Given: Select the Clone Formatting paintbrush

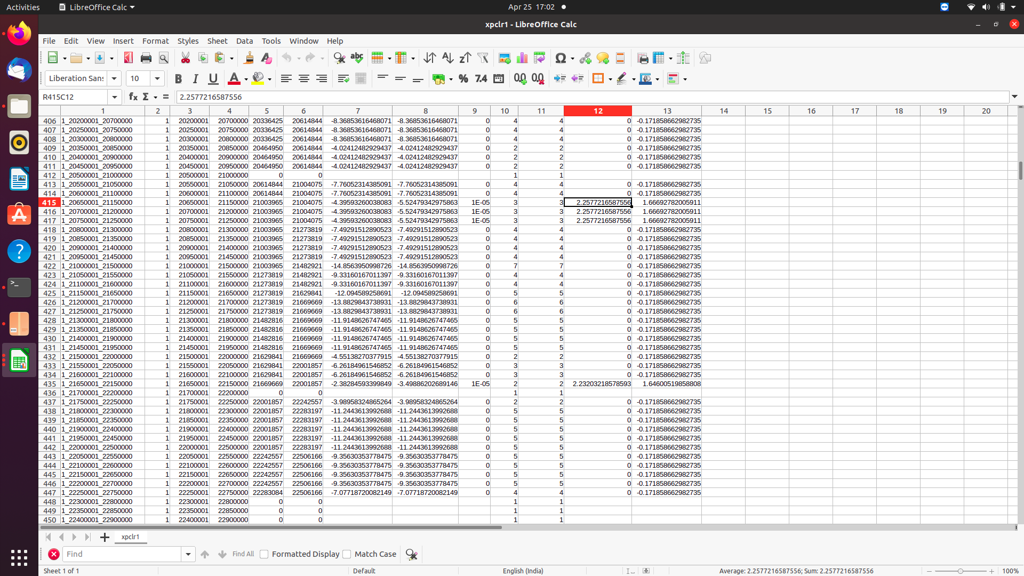Looking at the screenshot, I should (249, 58).
